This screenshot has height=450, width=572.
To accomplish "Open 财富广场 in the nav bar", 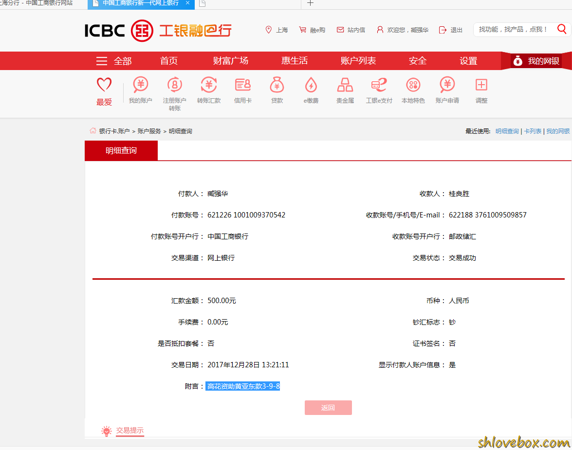I will coord(231,61).
